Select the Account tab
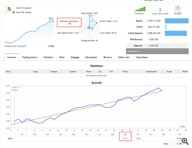 click(12, 57)
